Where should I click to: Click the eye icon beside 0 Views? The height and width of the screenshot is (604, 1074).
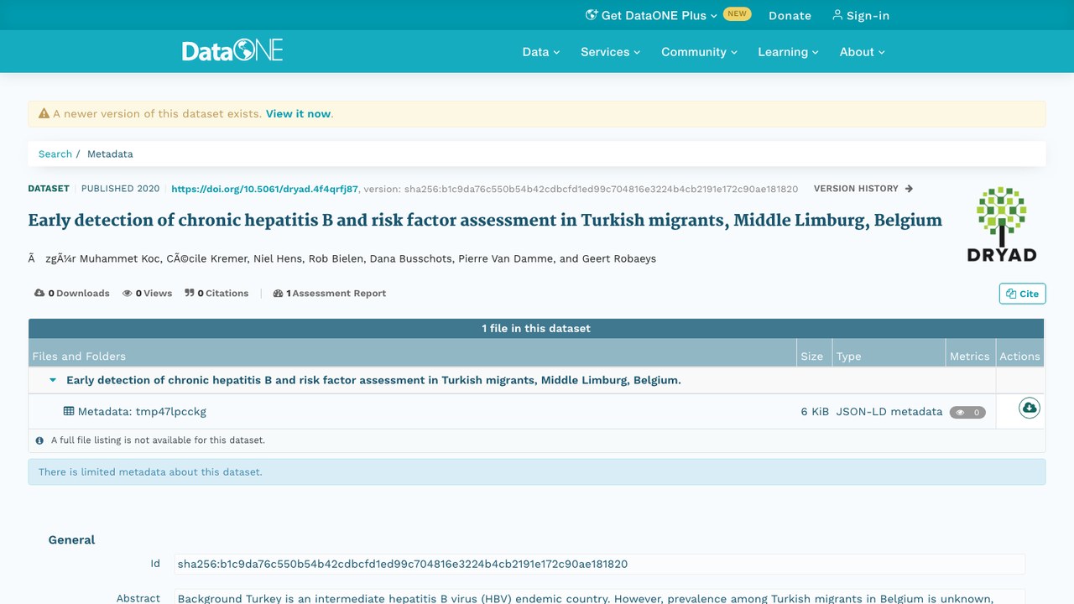(128, 293)
